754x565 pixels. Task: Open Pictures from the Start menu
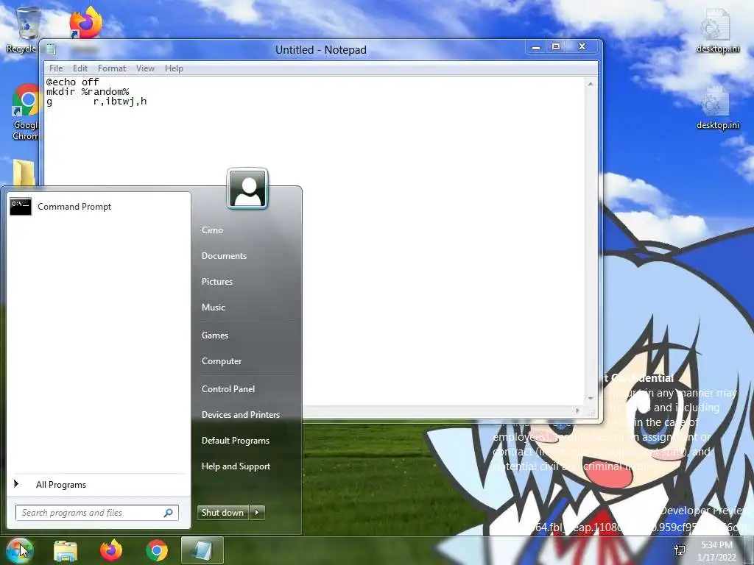(x=217, y=282)
